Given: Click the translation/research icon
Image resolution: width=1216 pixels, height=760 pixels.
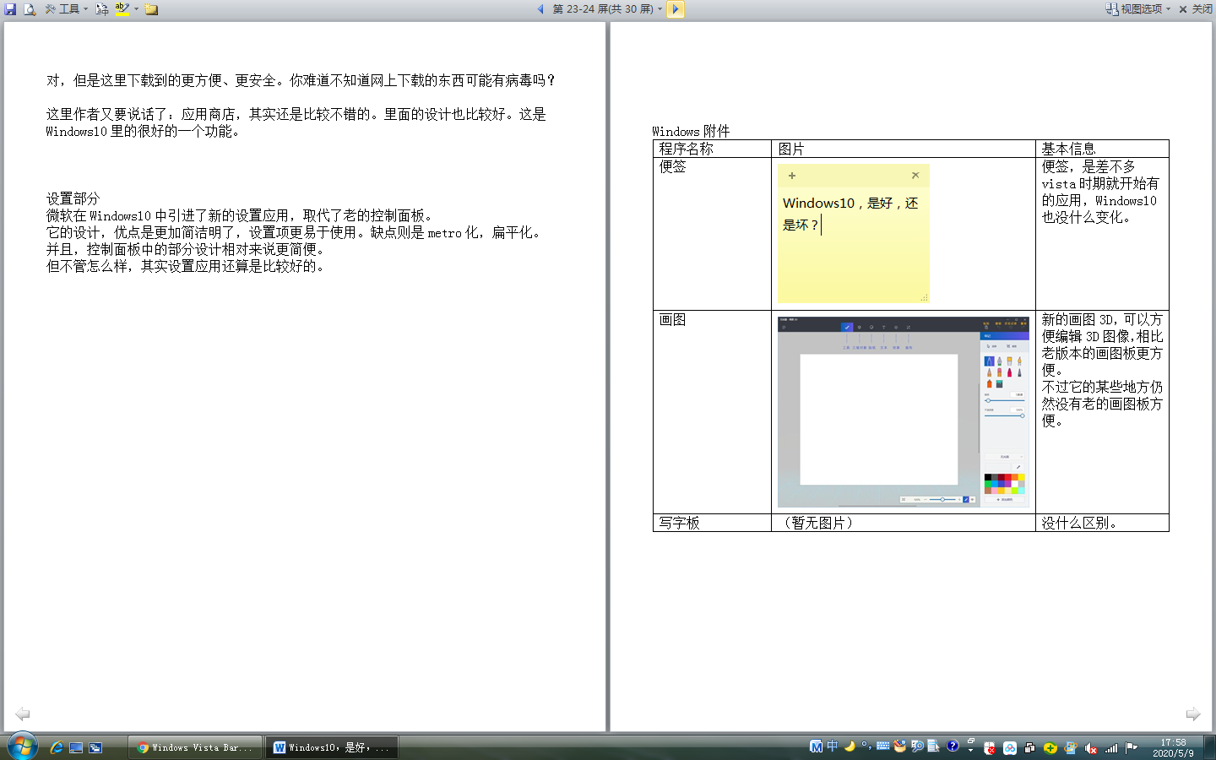Looking at the screenshot, I should [x=102, y=9].
